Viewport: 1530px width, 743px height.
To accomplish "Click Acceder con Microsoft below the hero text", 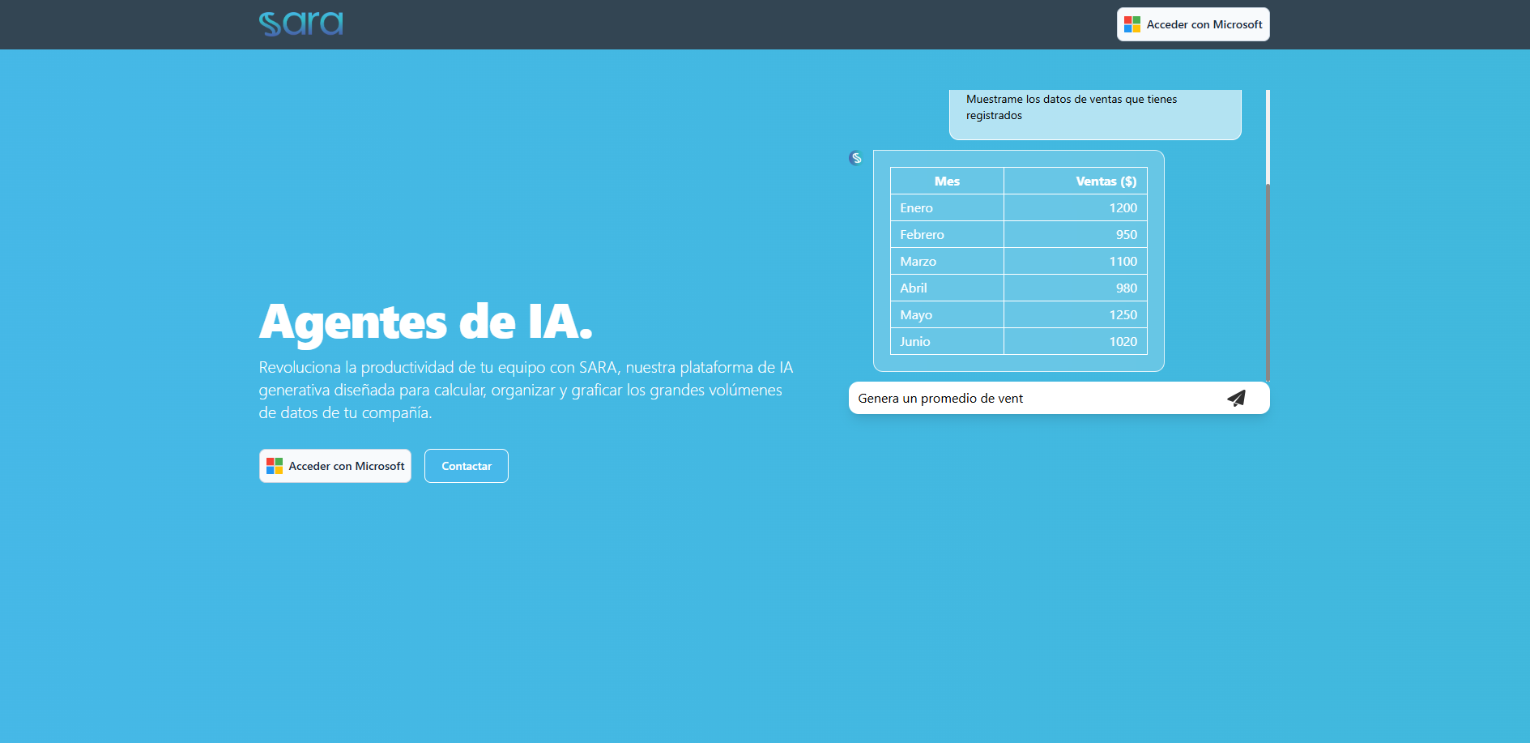I will point(335,466).
